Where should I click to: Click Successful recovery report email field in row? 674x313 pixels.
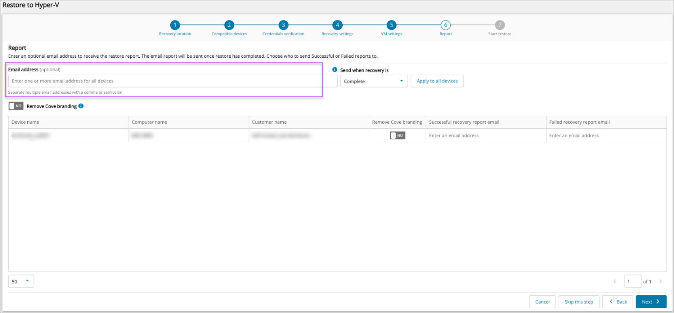pos(486,136)
